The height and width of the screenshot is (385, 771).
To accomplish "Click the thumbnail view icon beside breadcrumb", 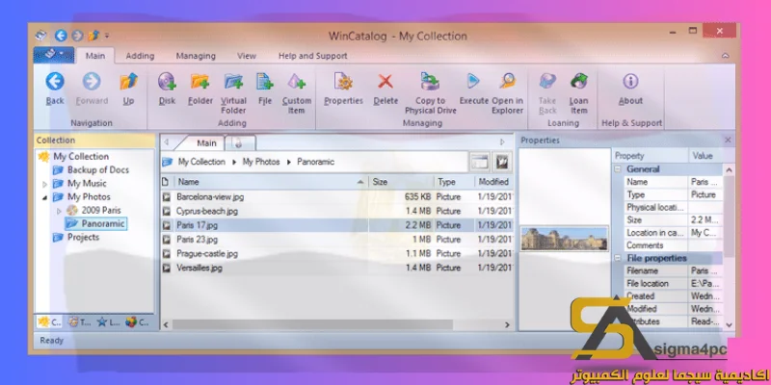I will point(502,162).
